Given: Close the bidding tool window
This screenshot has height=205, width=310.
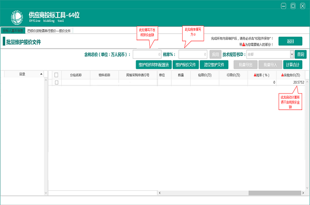Looking at the screenshot, I should [303, 6].
